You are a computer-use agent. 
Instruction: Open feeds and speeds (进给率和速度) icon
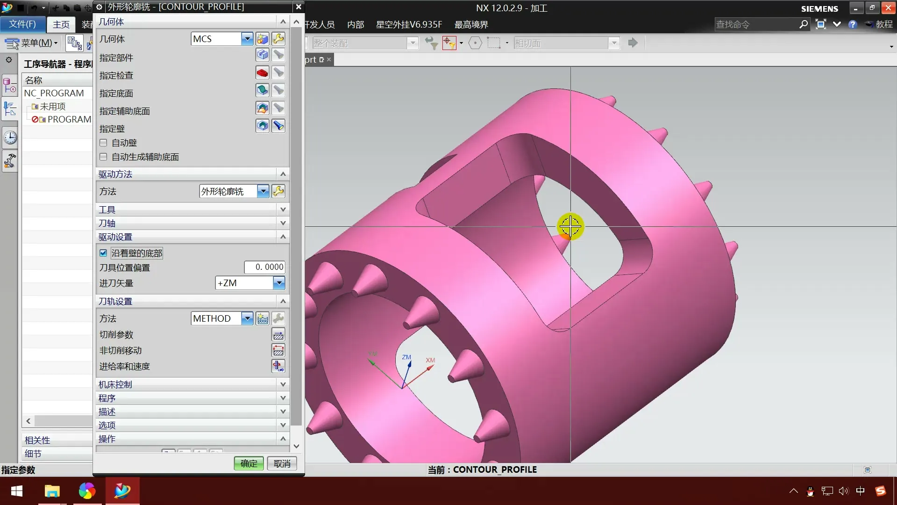pos(278,366)
